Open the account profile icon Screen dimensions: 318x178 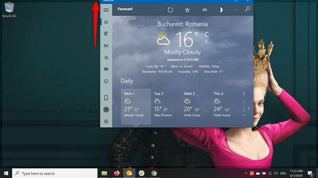pos(106,110)
